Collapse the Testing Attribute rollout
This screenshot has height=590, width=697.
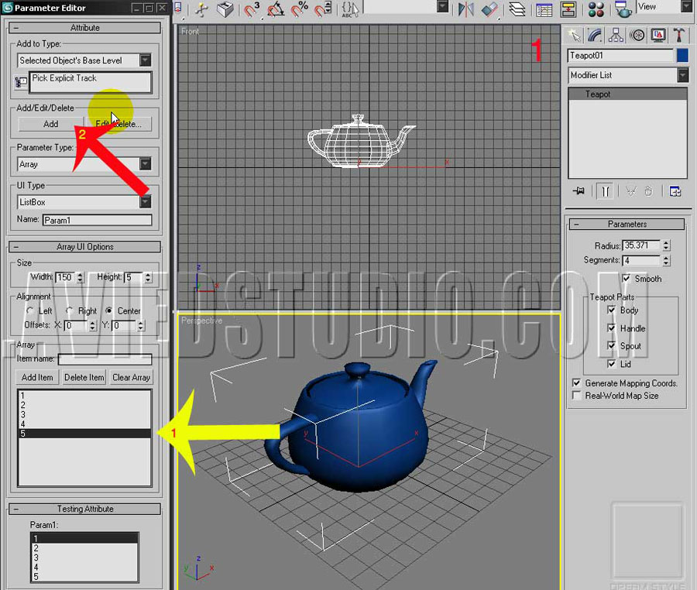84,509
